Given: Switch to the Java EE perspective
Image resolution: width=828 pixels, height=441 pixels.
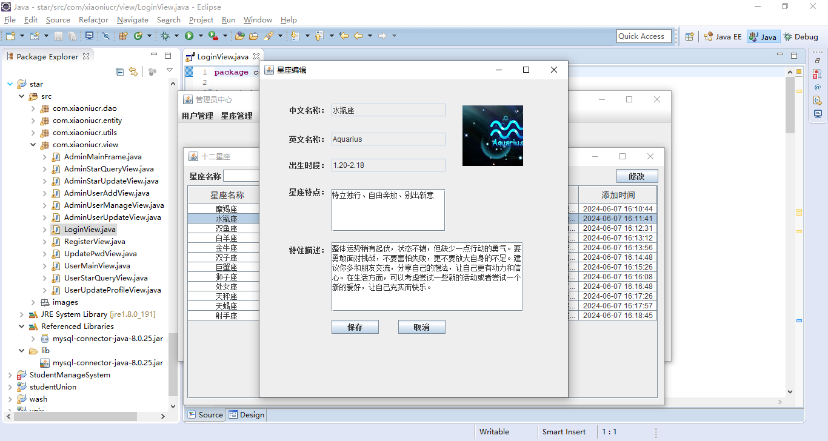Looking at the screenshot, I should [723, 36].
